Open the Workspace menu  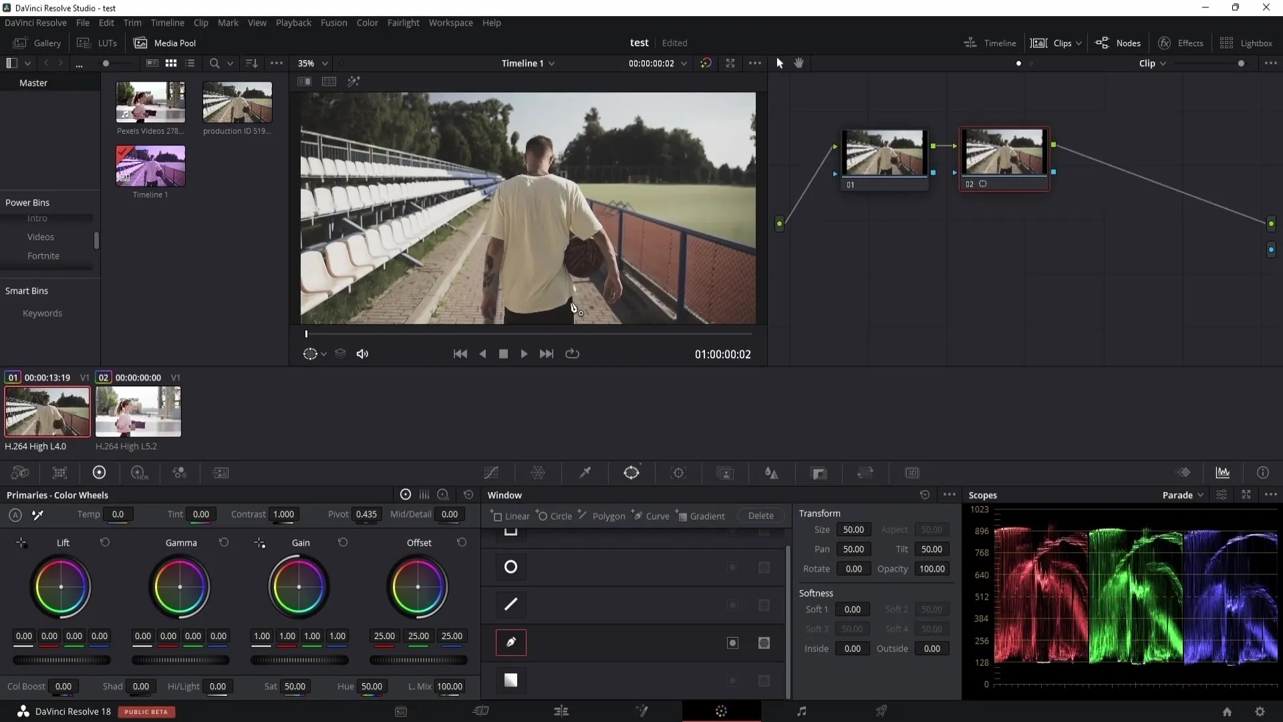coord(450,23)
